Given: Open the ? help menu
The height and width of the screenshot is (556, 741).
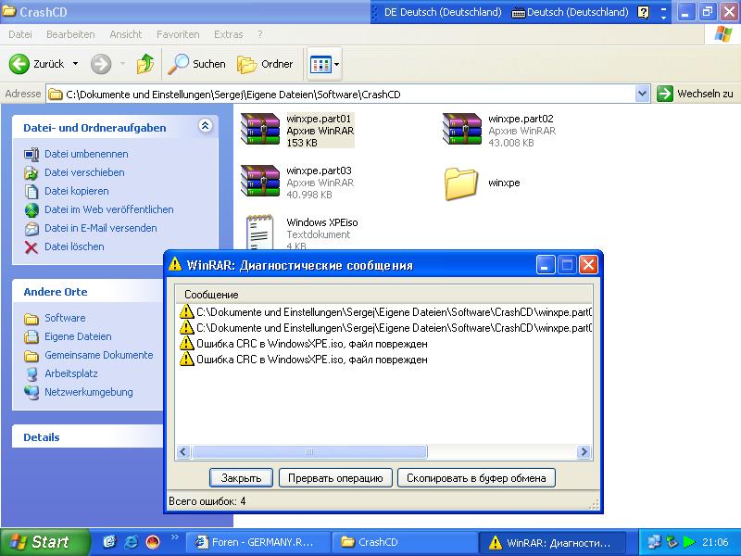Looking at the screenshot, I should (x=260, y=34).
